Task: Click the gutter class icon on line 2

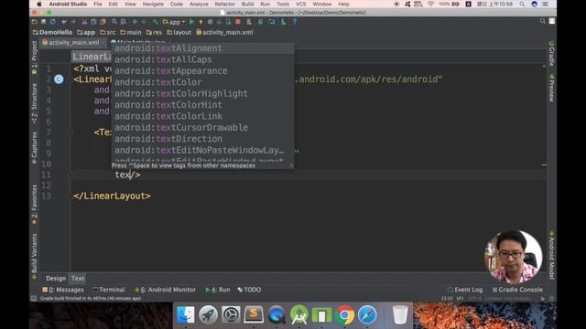Action: coord(59,80)
